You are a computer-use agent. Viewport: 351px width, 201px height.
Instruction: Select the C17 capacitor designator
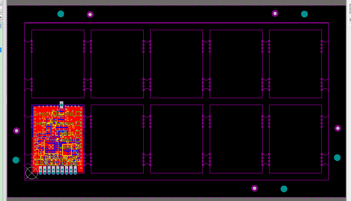pyautogui.click(x=66, y=157)
